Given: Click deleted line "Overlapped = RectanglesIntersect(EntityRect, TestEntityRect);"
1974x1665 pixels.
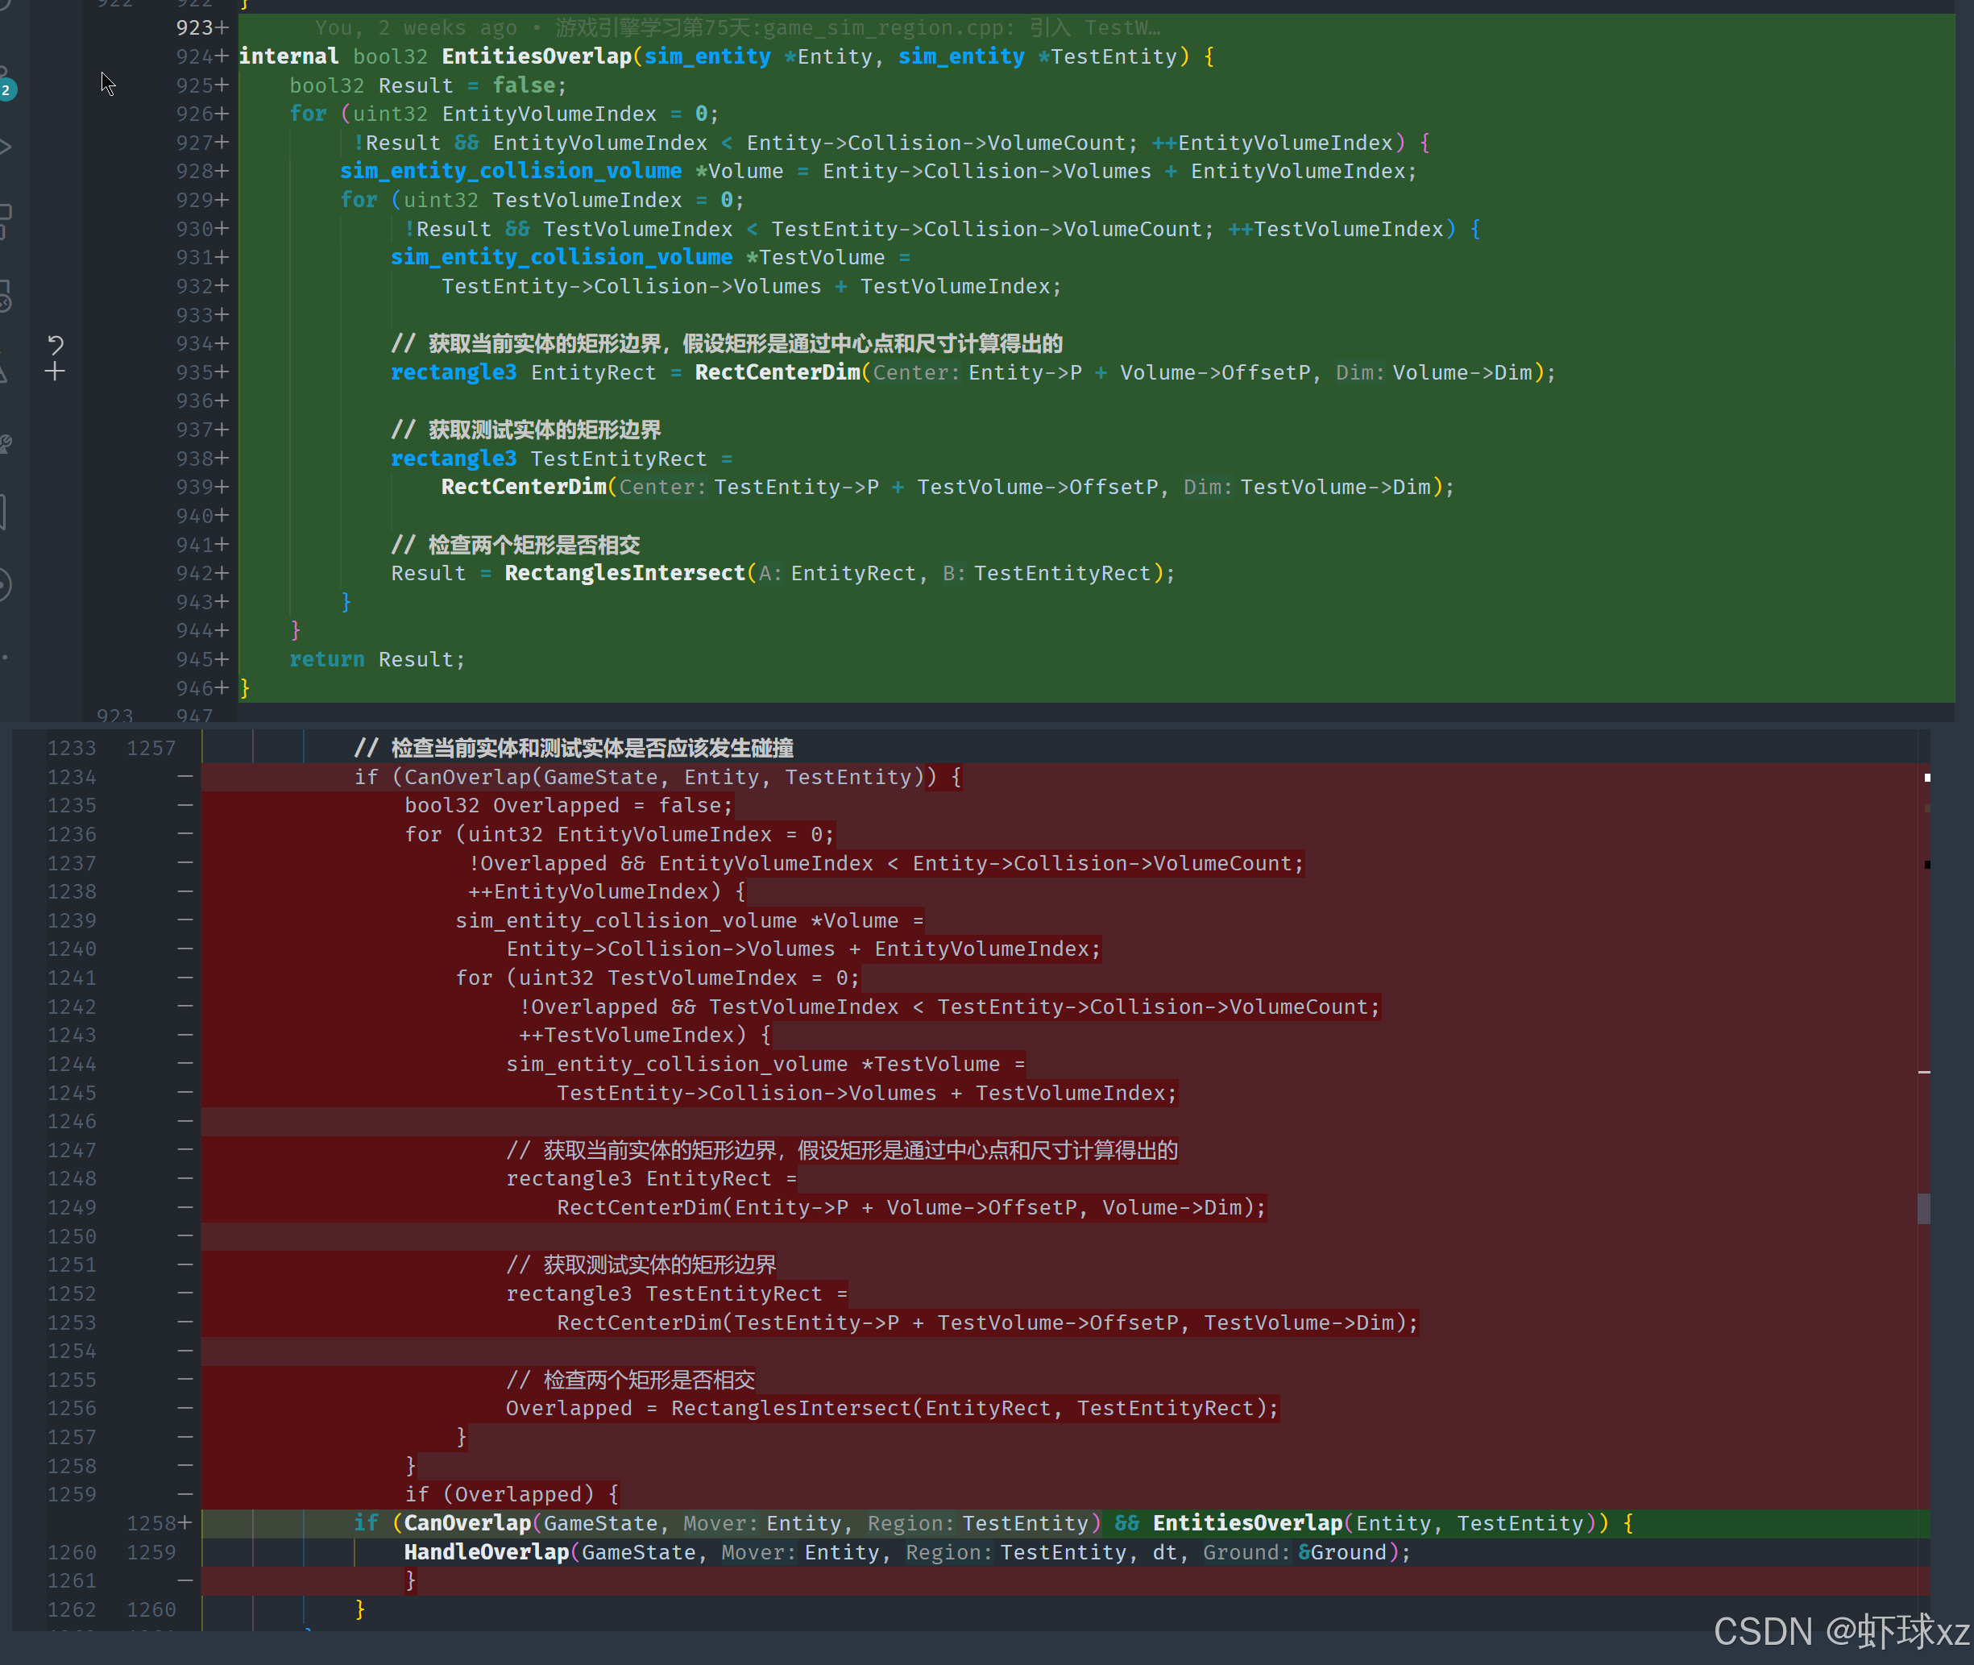Looking at the screenshot, I should point(892,1410).
